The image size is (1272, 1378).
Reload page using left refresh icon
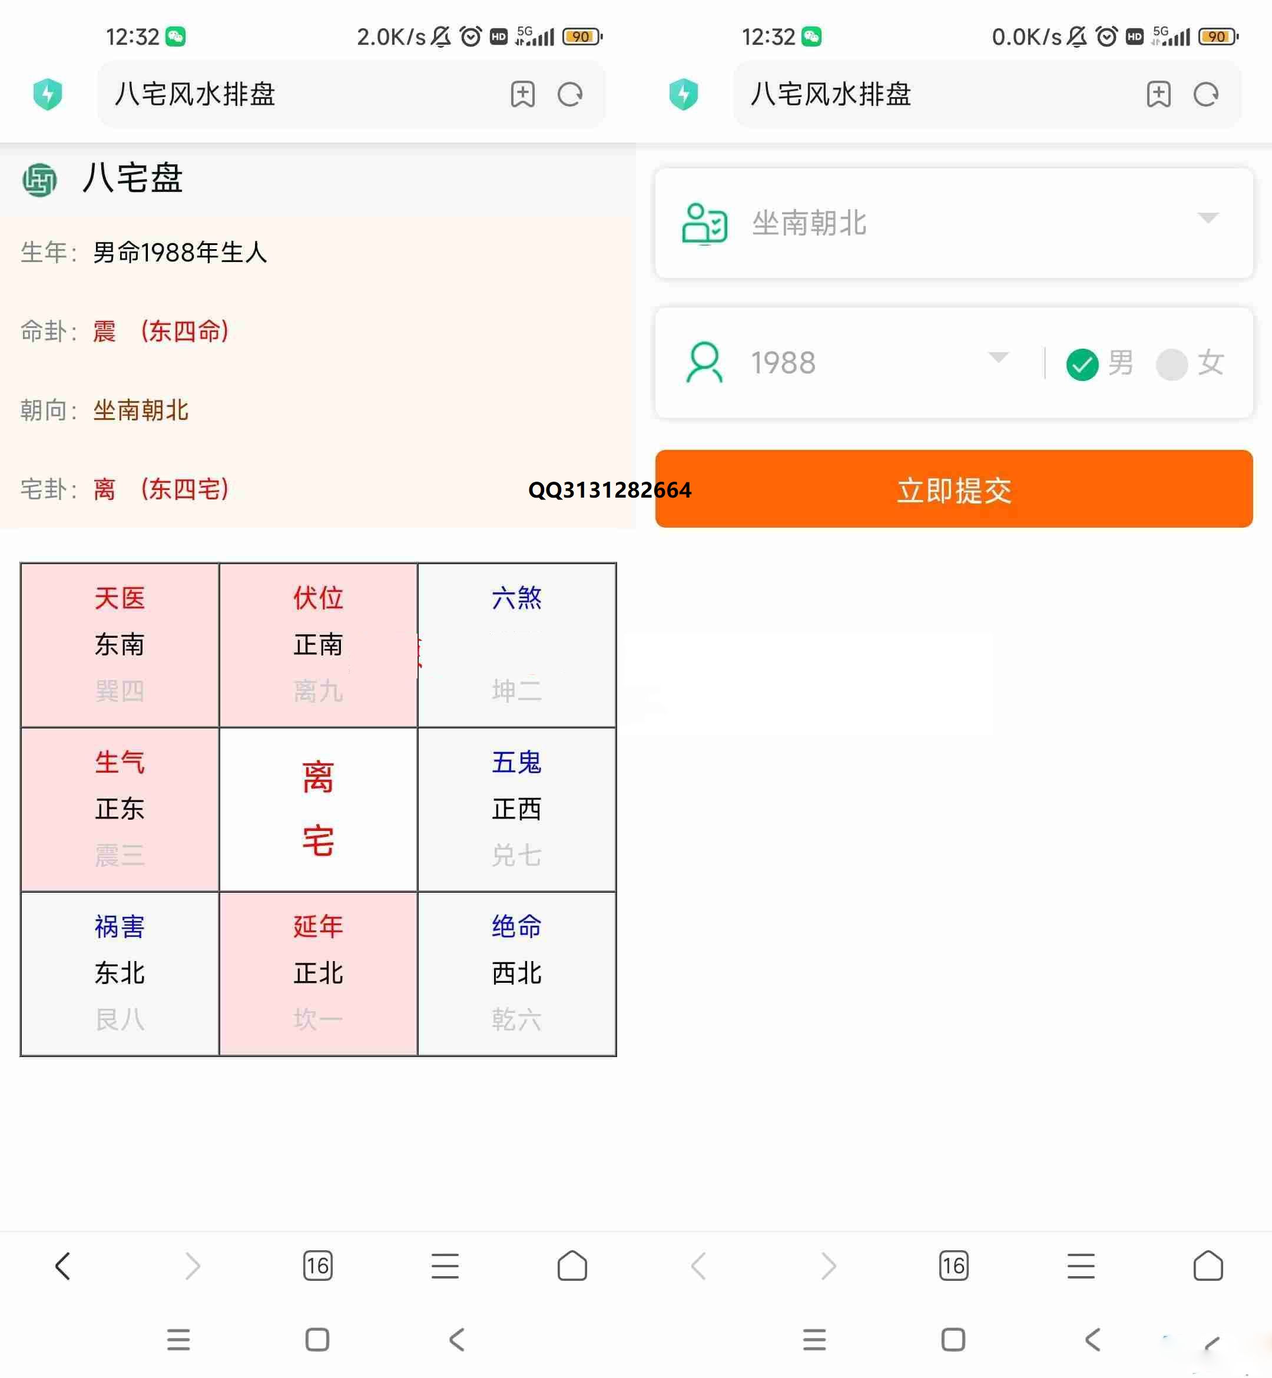pyautogui.click(x=570, y=94)
